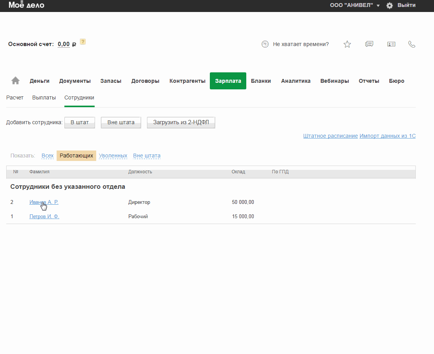
Task: Click the main account balance 0,00
Action: coord(64,44)
